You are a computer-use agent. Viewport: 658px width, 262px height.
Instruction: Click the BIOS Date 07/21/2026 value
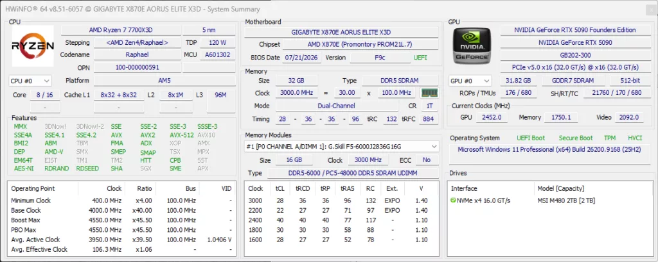click(x=302, y=58)
